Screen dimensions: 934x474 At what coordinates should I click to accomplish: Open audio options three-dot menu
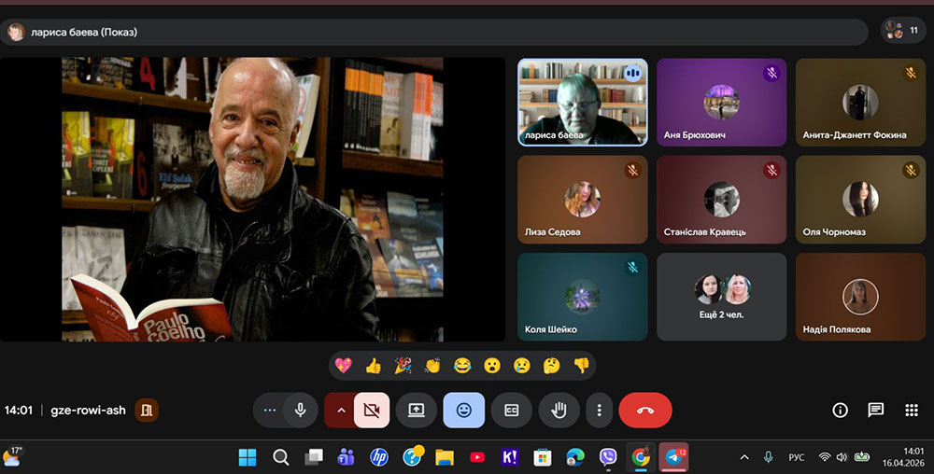270,410
